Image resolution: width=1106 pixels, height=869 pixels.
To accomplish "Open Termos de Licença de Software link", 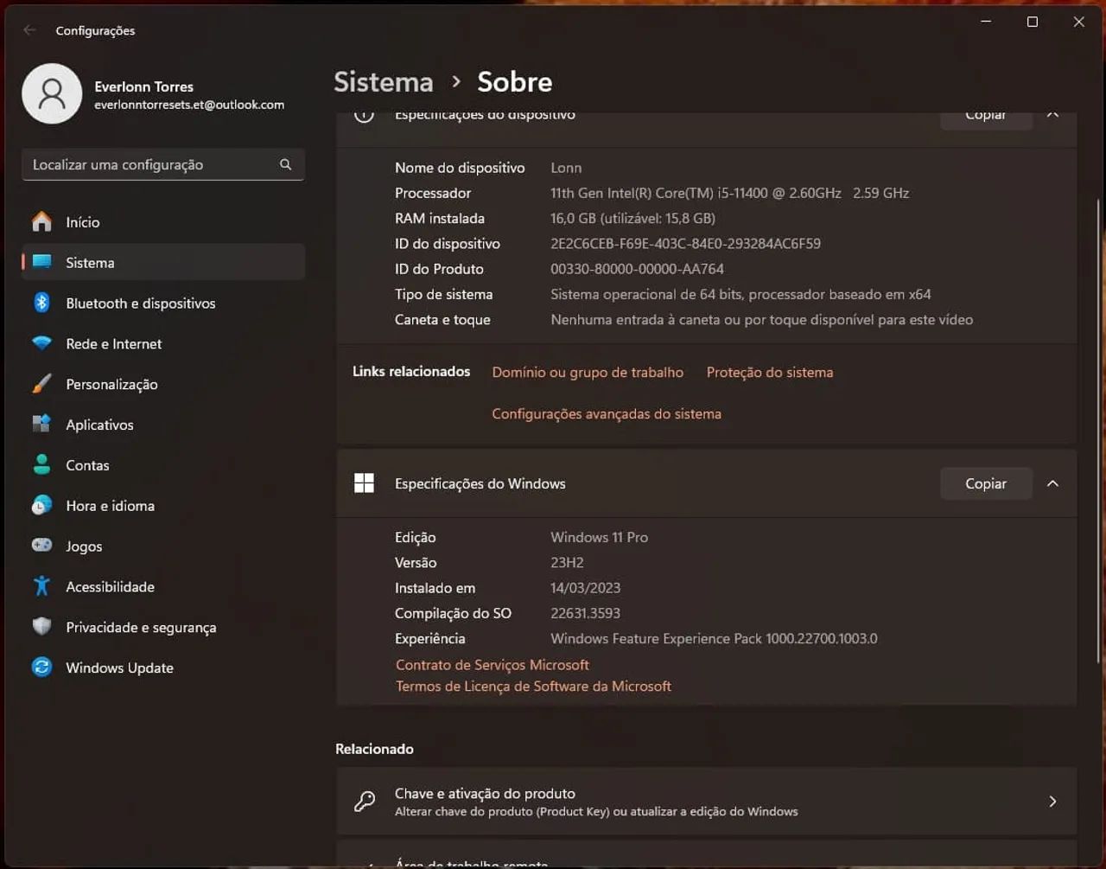I will pyautogui.click(x=533, y=687).
